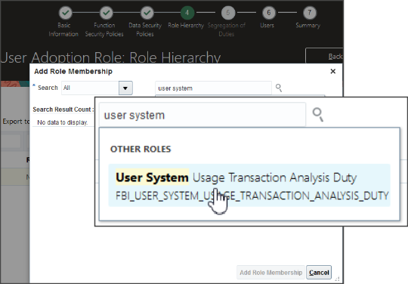Viewport: 408px width, 284px height.
Task: Click the Basic Information step label
Action: click(x=63, y=29)
